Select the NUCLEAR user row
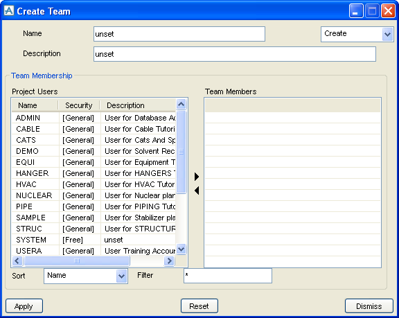Image resolution: width=399 pixels, height=318 pixels. (94, 195)
